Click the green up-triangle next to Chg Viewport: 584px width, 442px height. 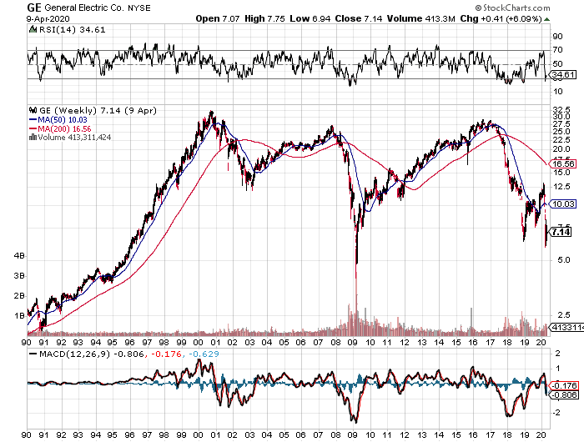(x=546, y=19)
